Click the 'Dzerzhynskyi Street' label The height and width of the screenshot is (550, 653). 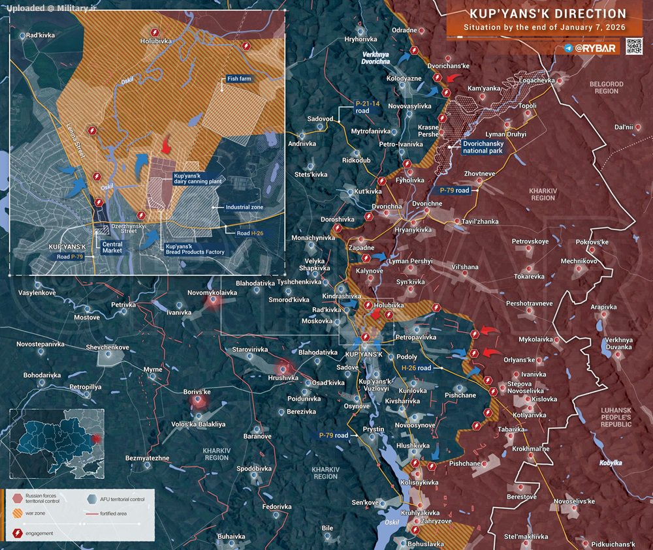129,228
